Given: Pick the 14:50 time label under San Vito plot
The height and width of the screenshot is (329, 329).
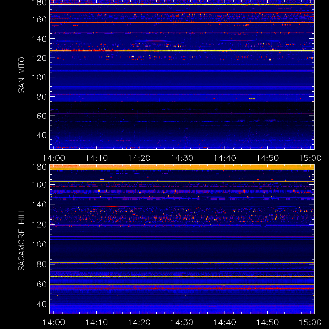Looking at the screenshot, I should [268, 158].
